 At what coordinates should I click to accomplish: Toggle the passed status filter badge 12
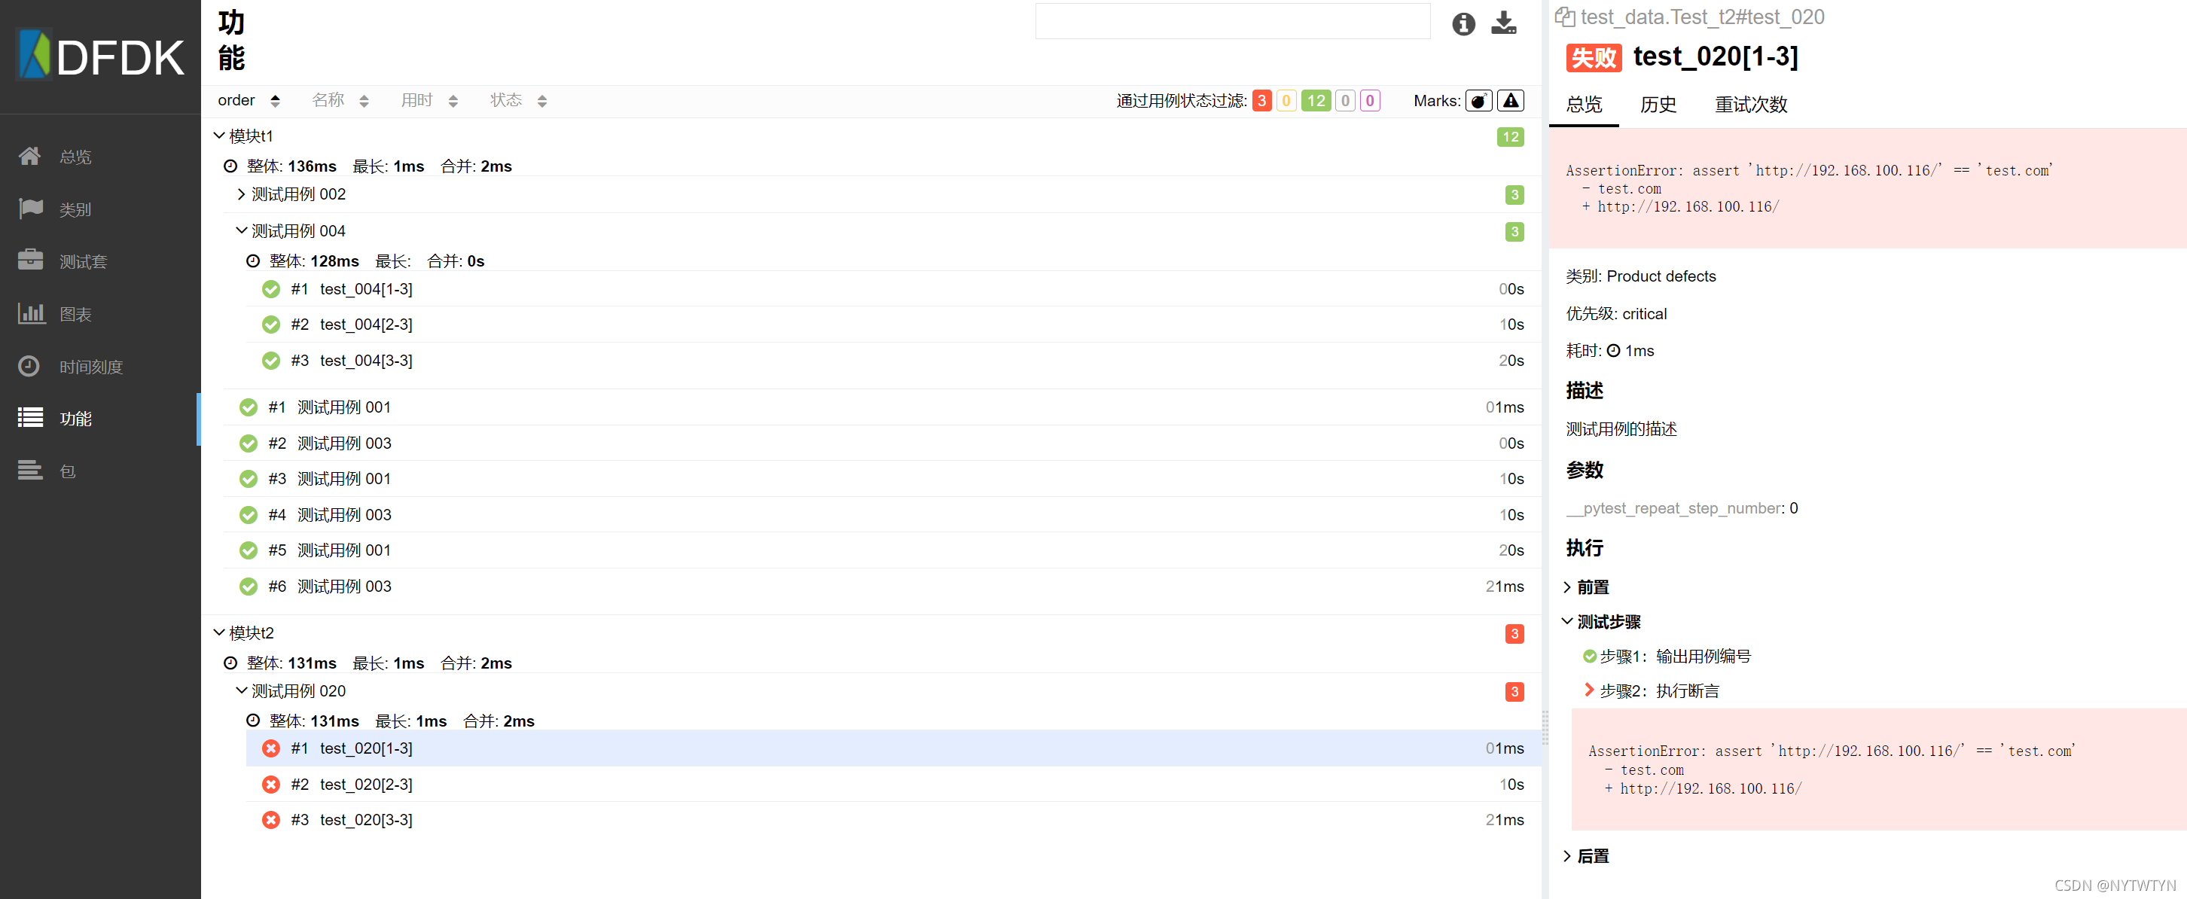pyautogui.click(x=1315, y=101)
